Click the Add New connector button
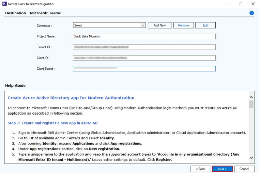Viewport: 259px width, 173px height. click(160, 25)
